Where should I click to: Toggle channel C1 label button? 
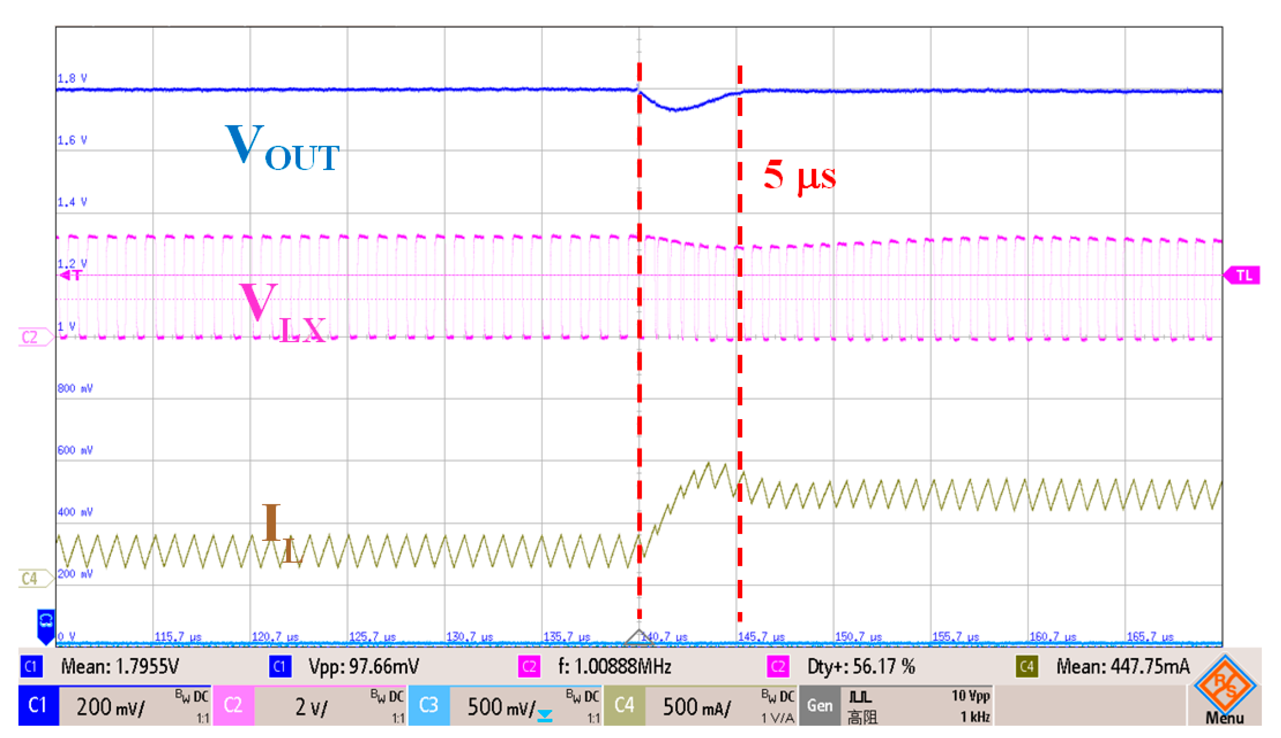pyautogui.click(x=38, y=706)
